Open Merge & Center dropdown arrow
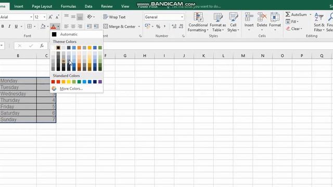 pyautogui.click(x=139, y=26)
